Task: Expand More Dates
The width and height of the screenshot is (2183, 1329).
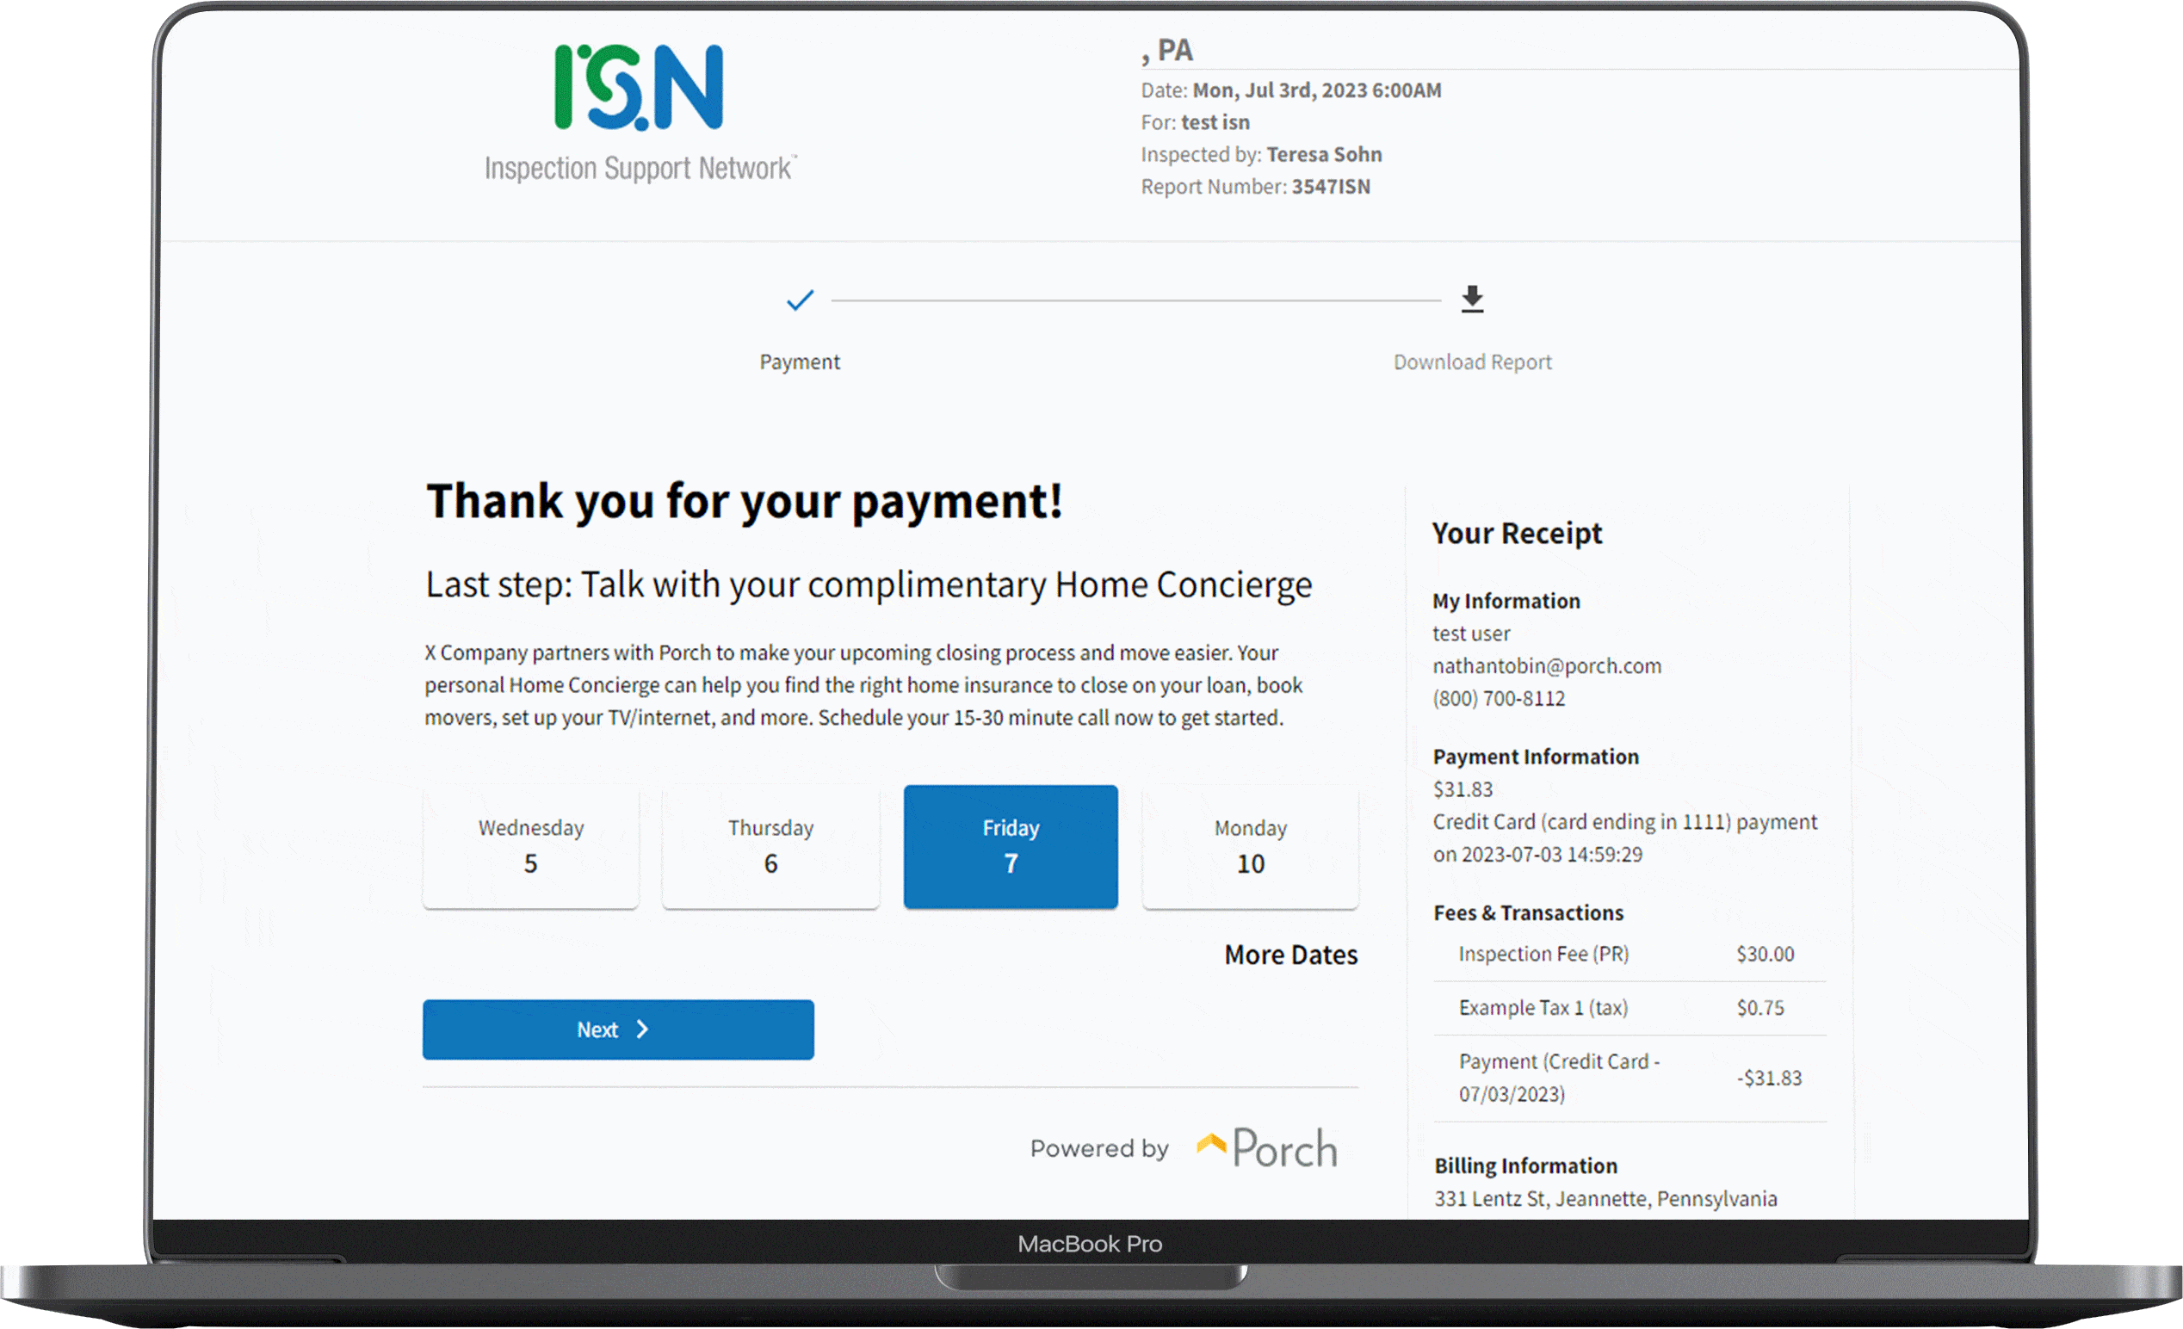Action: 1290,955
